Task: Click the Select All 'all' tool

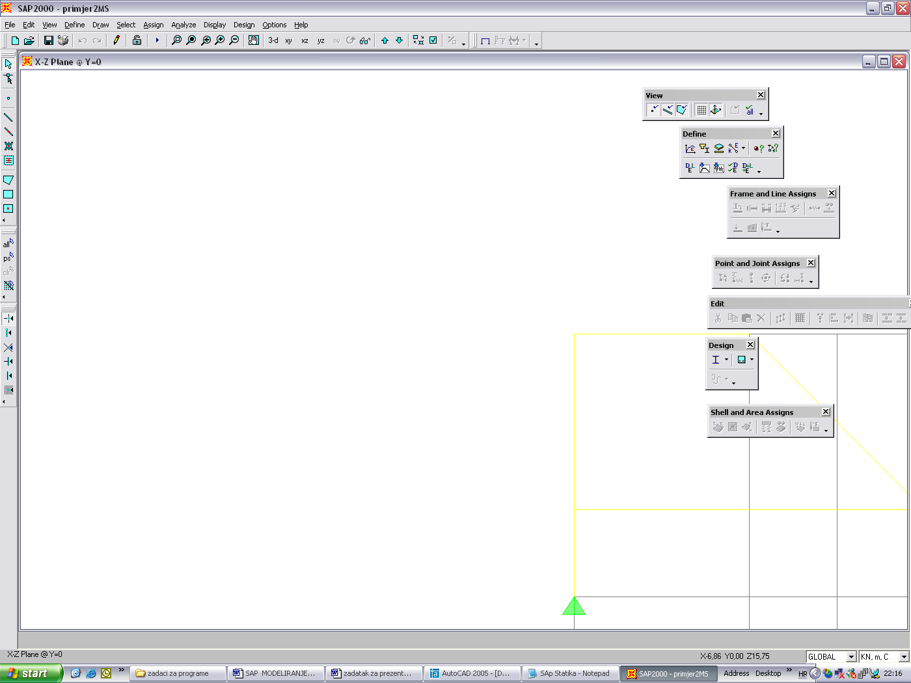Action: (8, 243)
